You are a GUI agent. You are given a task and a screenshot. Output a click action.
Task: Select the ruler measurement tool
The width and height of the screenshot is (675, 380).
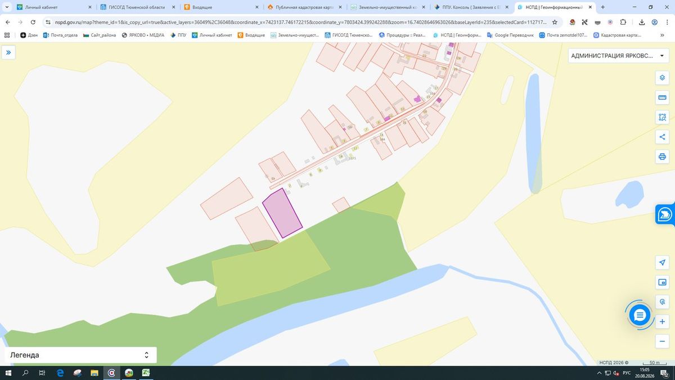click(x=662, y=97)
